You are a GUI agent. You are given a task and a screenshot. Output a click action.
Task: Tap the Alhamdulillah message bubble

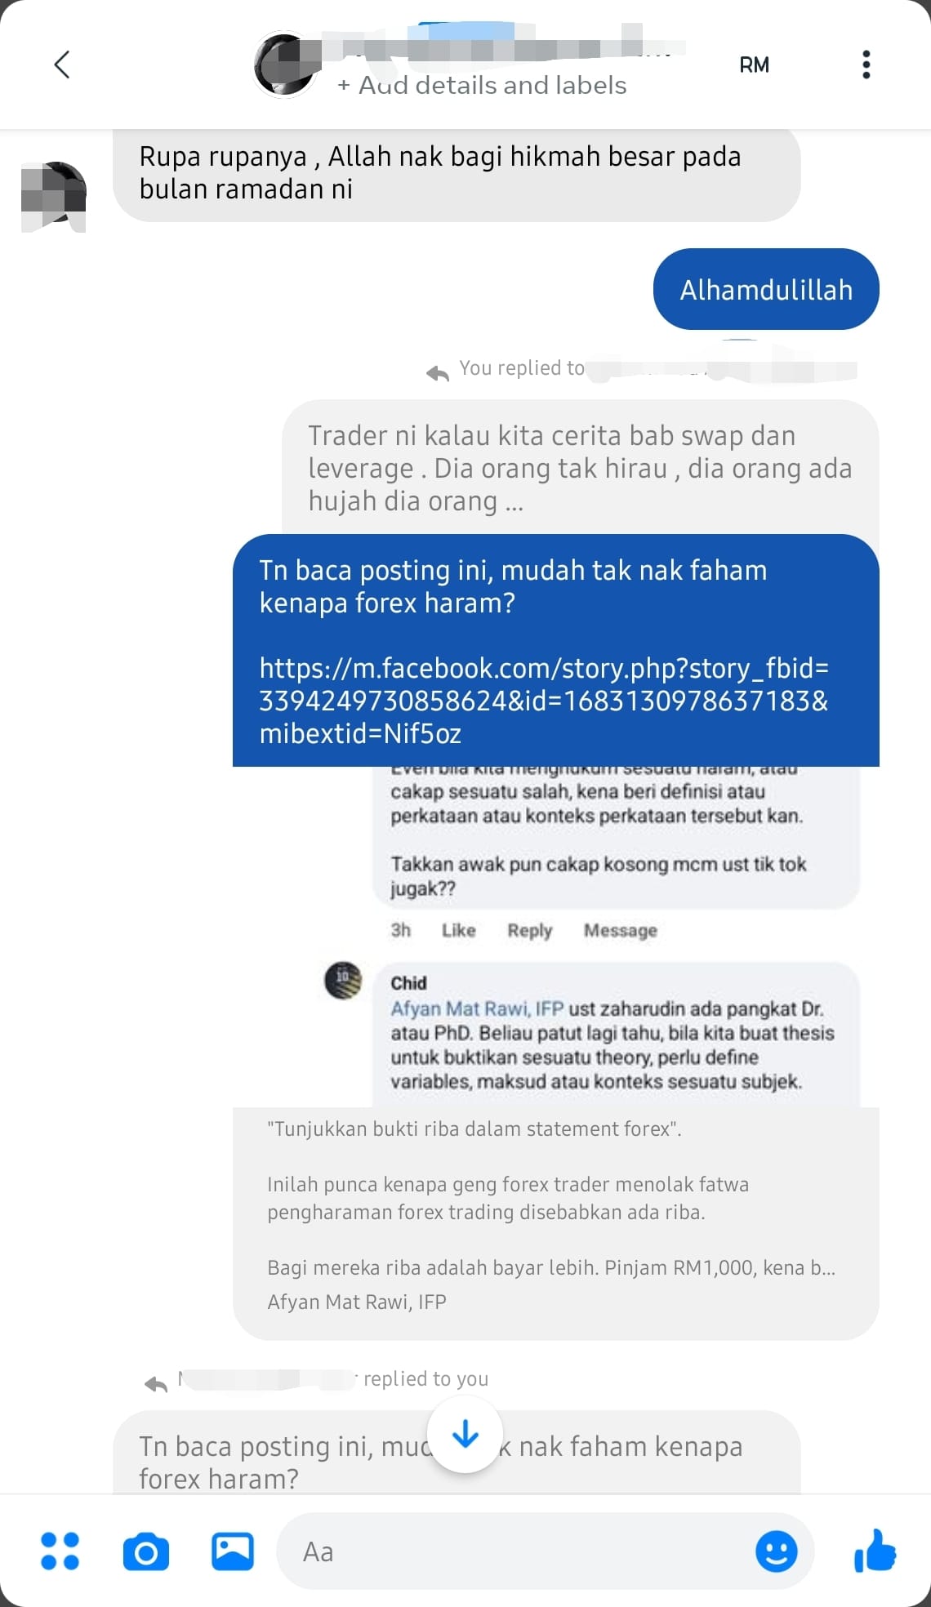766,289
